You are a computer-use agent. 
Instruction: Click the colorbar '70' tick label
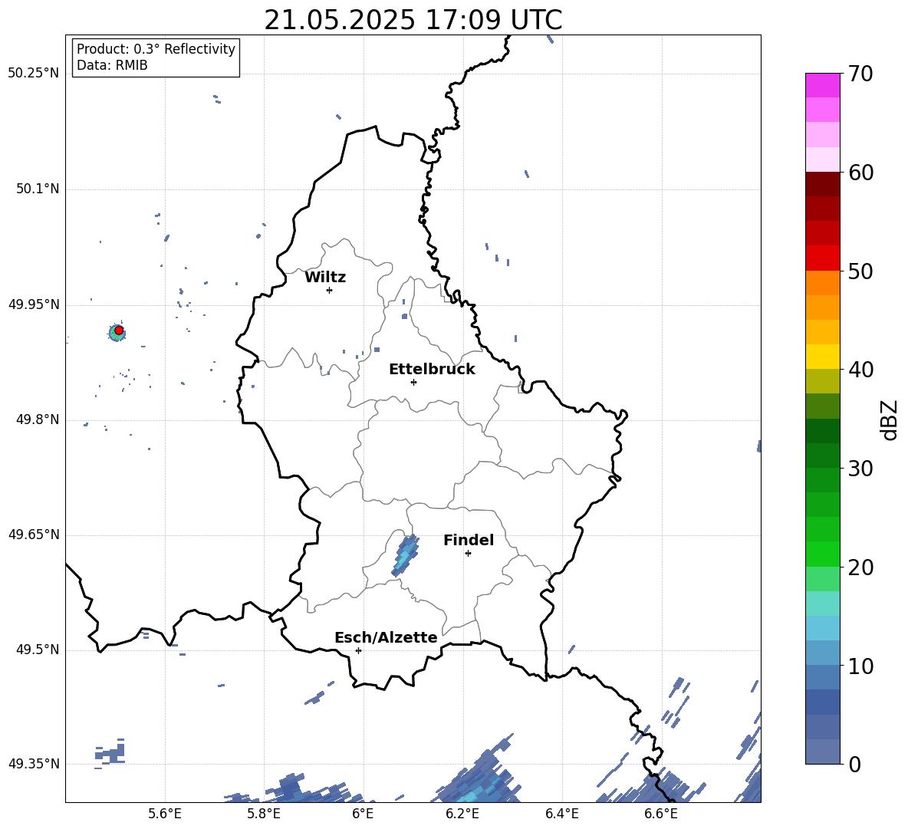click(860, 74)
